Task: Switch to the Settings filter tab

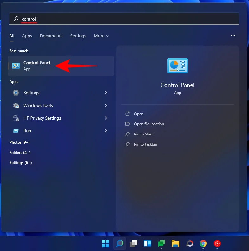Action: (x=78, y=36)
